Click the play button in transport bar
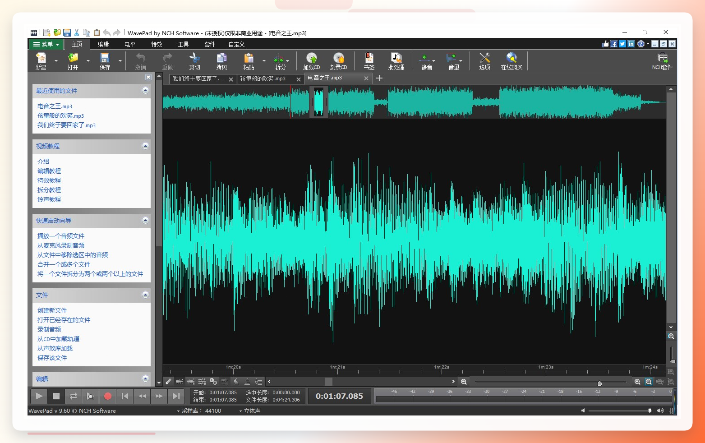 pyautogui.click(x=39, y=396)
